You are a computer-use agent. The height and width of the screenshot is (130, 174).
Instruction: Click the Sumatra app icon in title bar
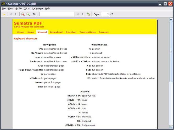[x=3, y=4]
